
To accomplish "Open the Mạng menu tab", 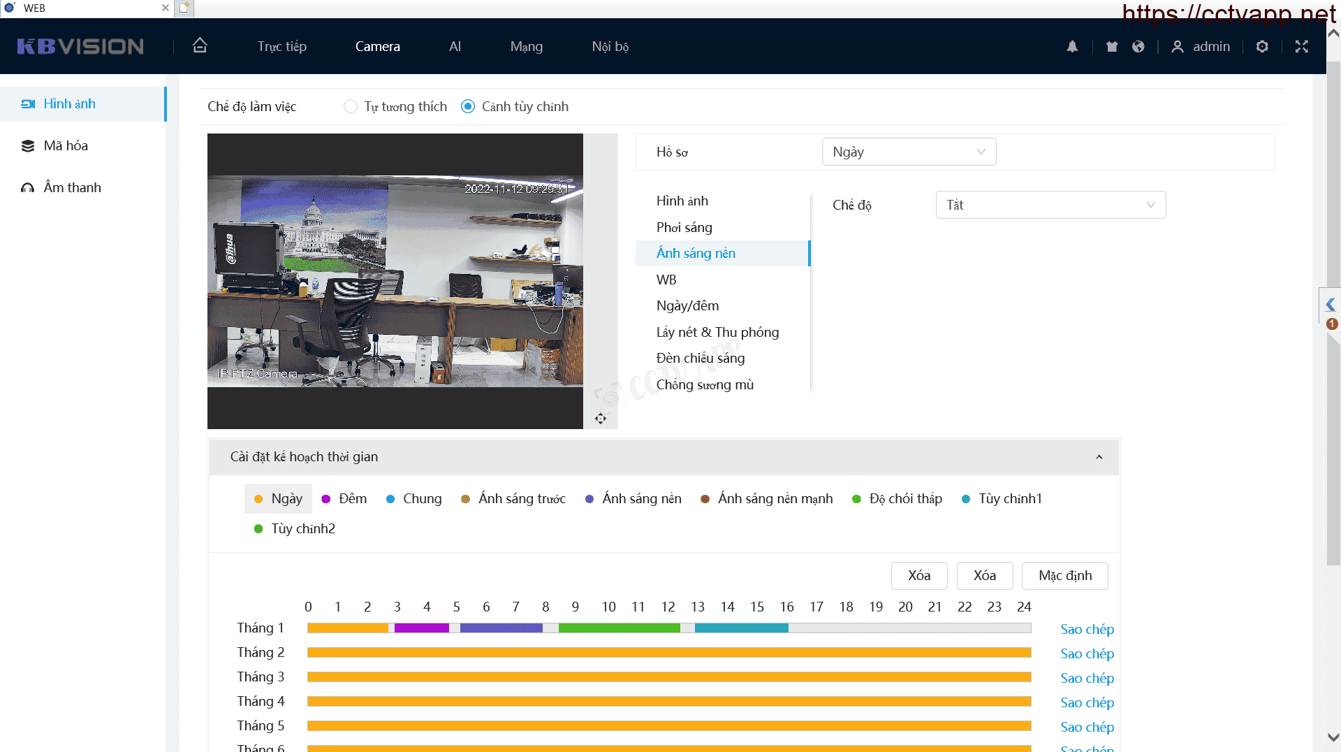I will click(x=526, y=46).
